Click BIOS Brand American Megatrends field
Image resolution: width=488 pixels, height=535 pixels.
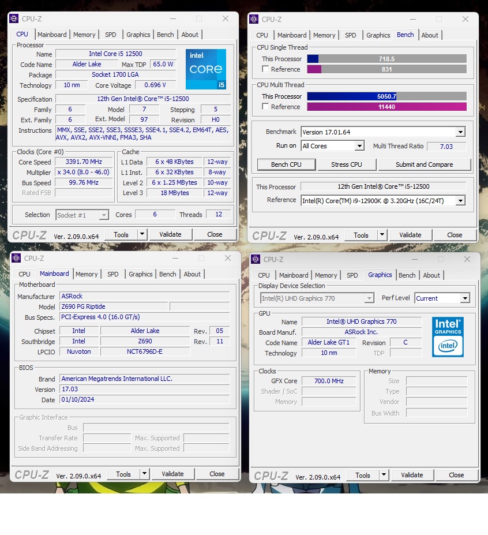[x=145, y=379]
